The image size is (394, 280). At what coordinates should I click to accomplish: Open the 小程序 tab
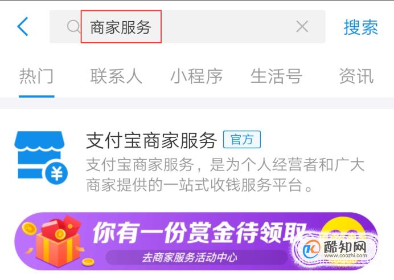[x=196, y=76]
